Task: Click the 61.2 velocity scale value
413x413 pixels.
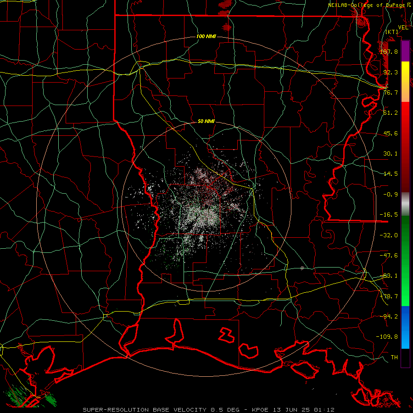Action: (391, 113)
